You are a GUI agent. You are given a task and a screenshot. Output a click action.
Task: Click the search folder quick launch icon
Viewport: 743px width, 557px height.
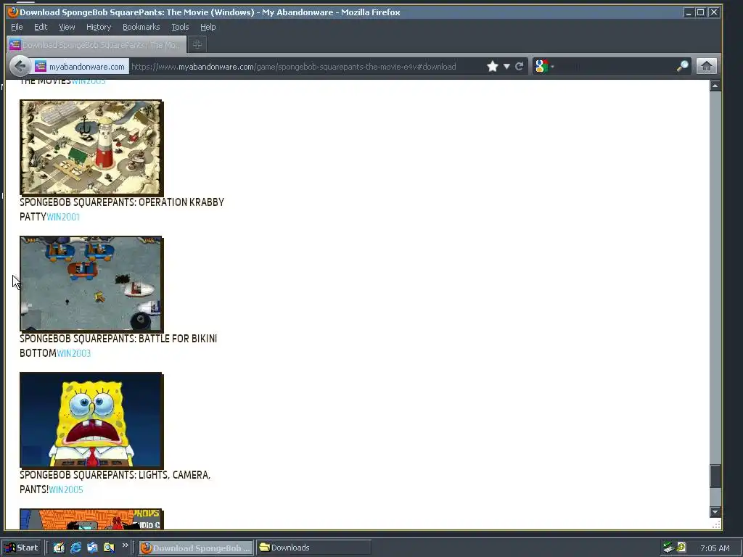pyautogui.click(x=109, y=548)
